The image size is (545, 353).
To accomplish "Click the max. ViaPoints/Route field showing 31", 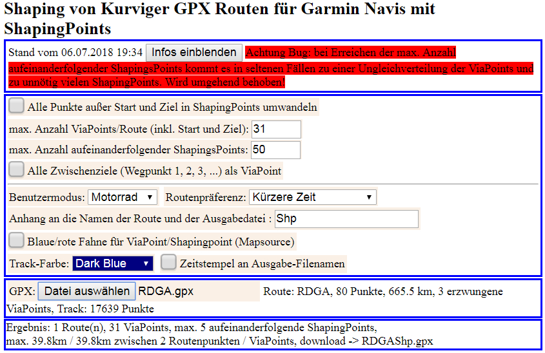I will tap(275, 129).
